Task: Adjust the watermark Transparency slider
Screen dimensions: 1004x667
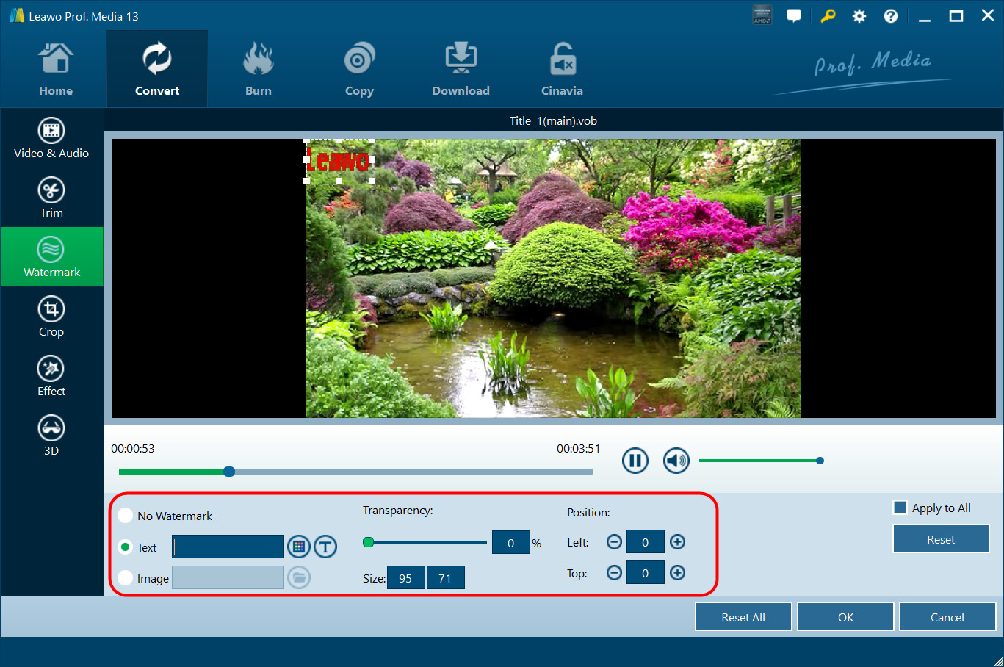Action: tap(369, 542)
